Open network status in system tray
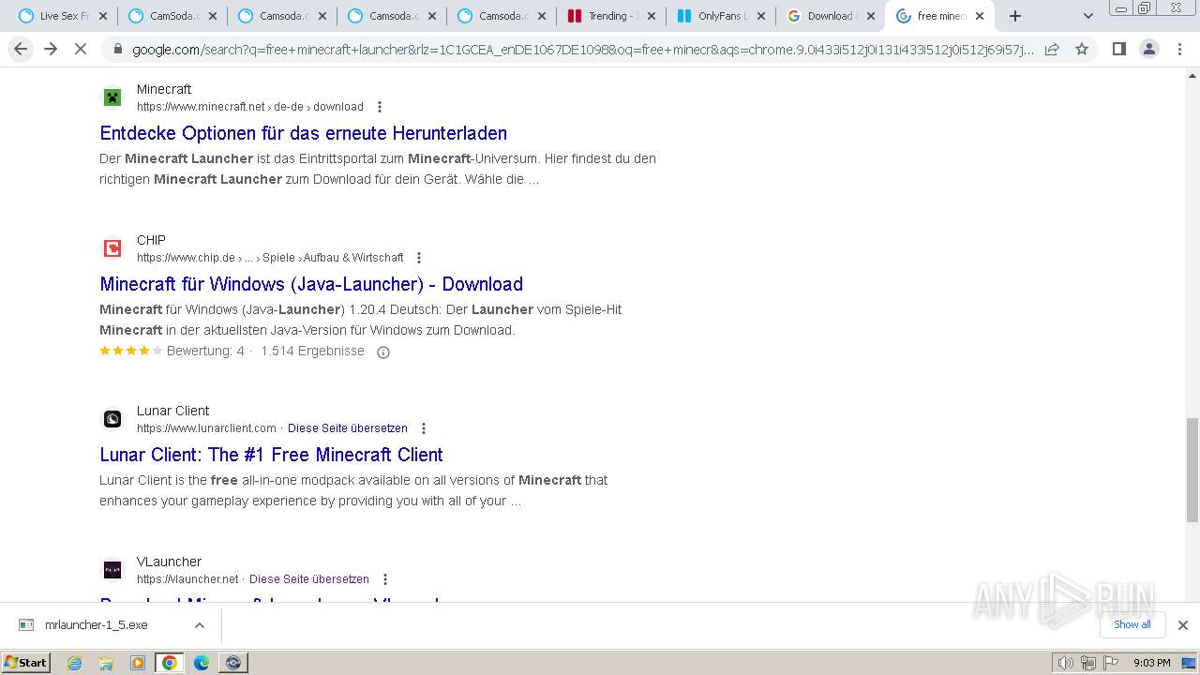Screen dimensions: 1200x675 tap(1088, 663)
